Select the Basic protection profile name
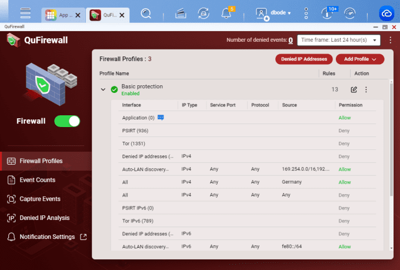Screen dimensions: 400x270 click(142, 86)
